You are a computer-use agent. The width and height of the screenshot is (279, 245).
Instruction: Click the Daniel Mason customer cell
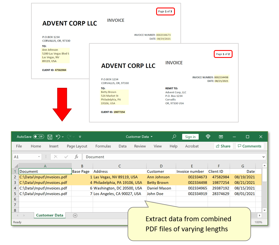coord(161,188)
